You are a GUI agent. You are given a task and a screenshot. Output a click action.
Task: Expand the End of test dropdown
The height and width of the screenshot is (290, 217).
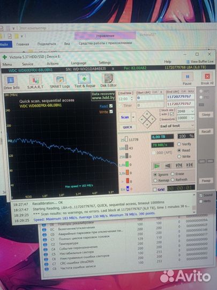(x=177, y=126)
